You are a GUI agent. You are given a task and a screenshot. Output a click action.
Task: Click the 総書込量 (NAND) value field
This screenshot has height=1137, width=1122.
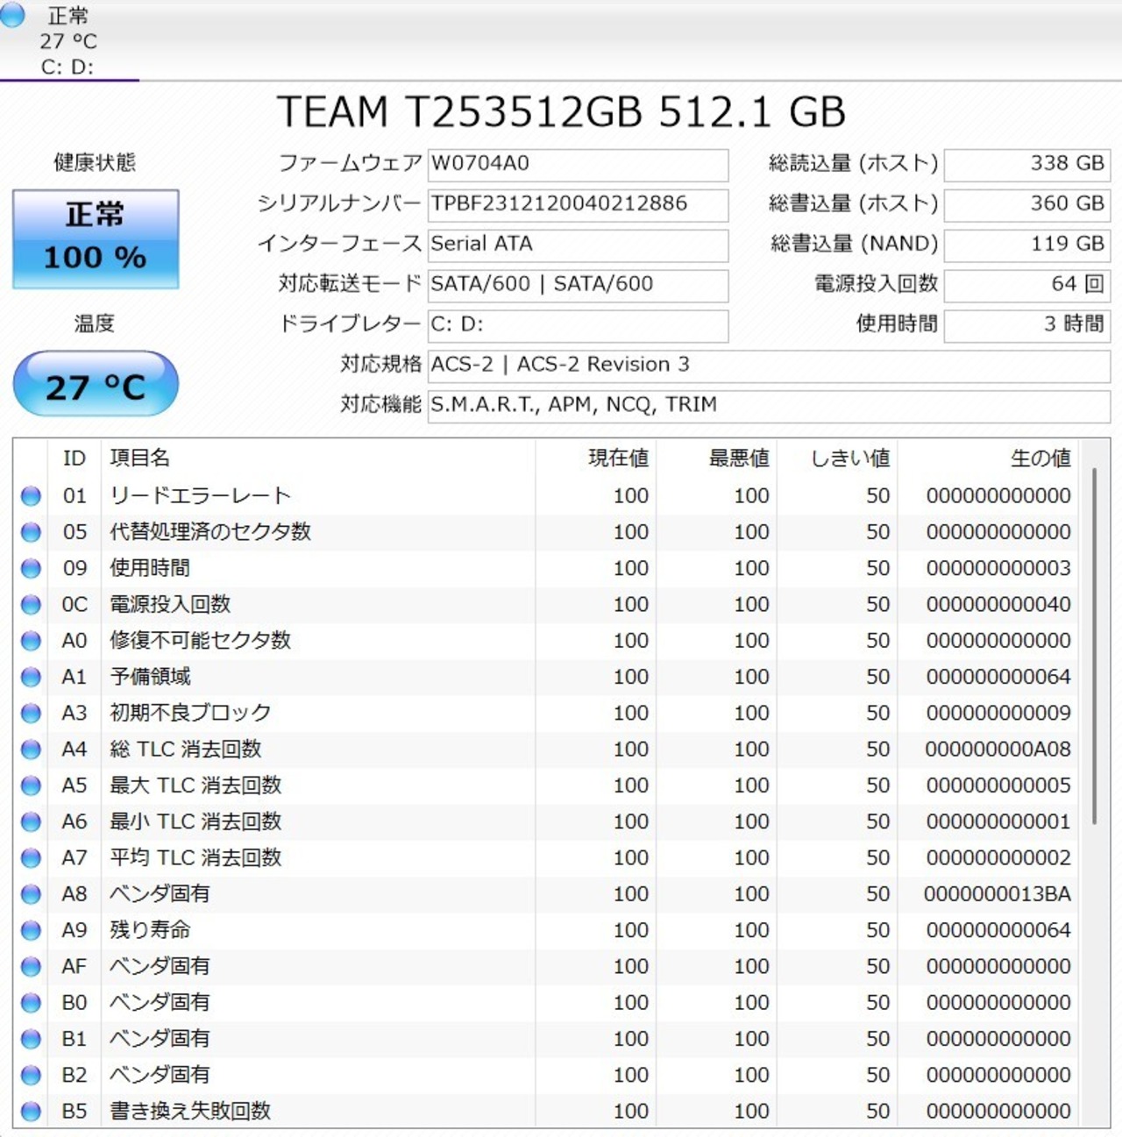(x=1026, y=245)
